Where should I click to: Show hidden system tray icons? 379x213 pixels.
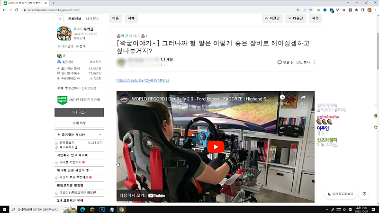click(x=327, y=210)
